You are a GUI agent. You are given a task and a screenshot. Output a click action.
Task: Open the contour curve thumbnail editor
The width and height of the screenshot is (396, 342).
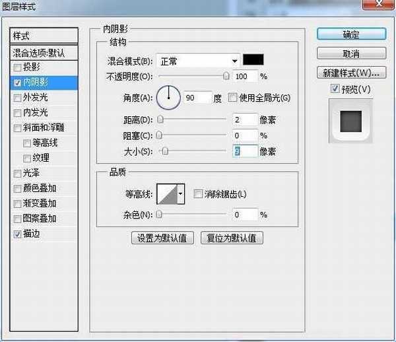(x=167, y=193)
